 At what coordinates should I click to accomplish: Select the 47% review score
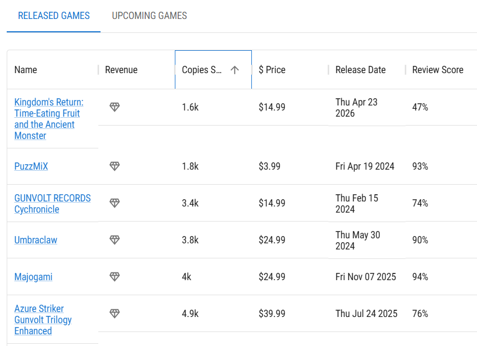coord(420,107)
